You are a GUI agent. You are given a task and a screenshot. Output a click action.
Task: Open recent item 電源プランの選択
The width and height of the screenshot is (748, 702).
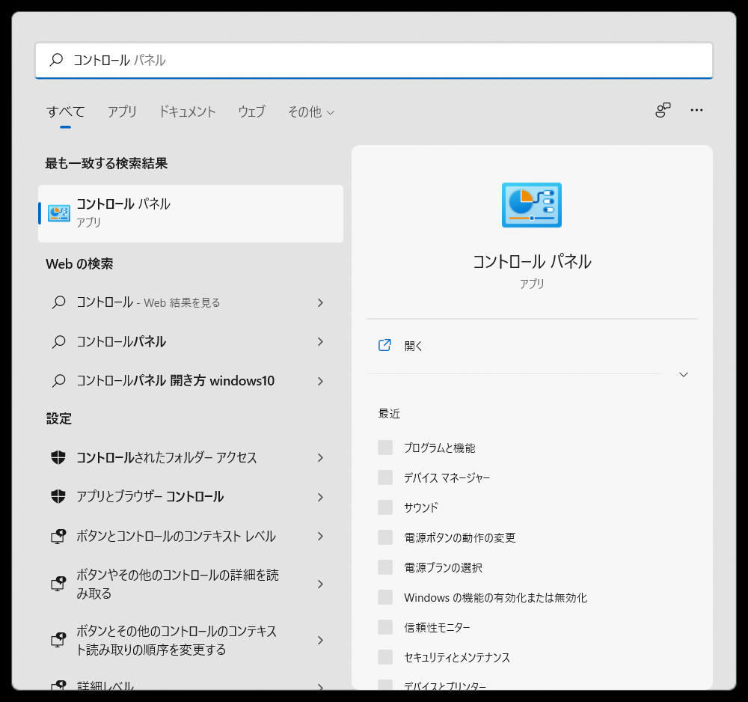coord(443,567)
